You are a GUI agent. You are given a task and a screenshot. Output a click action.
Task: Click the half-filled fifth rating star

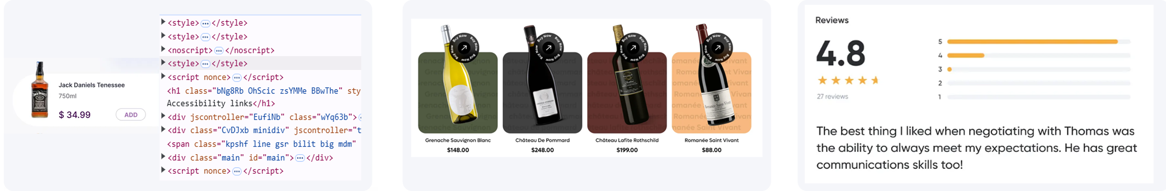pos(875,80)
